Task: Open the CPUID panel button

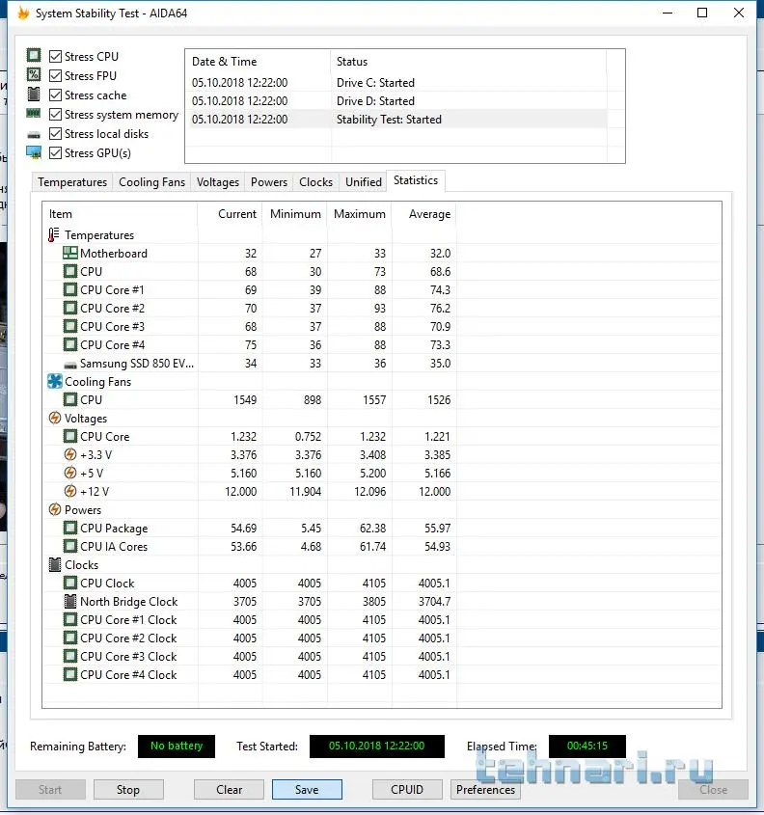Action: [x=407, y=790]
